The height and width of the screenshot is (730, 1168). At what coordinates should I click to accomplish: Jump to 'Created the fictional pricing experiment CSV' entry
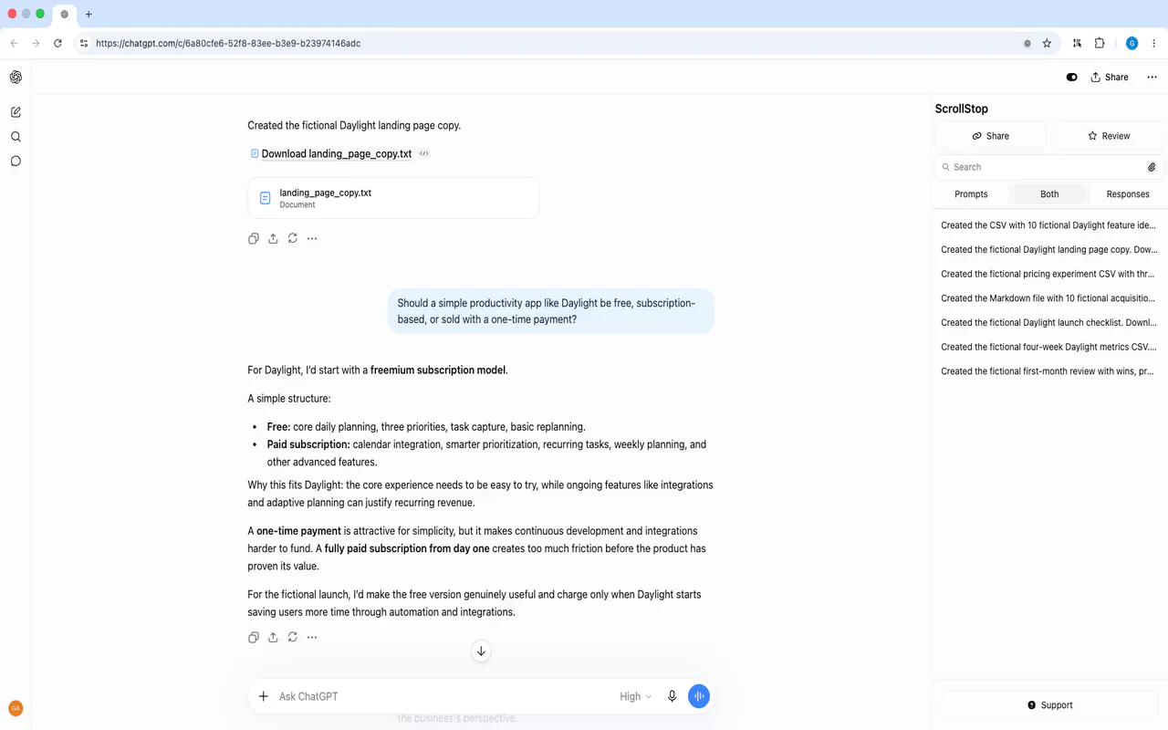tap(1048, 274)
